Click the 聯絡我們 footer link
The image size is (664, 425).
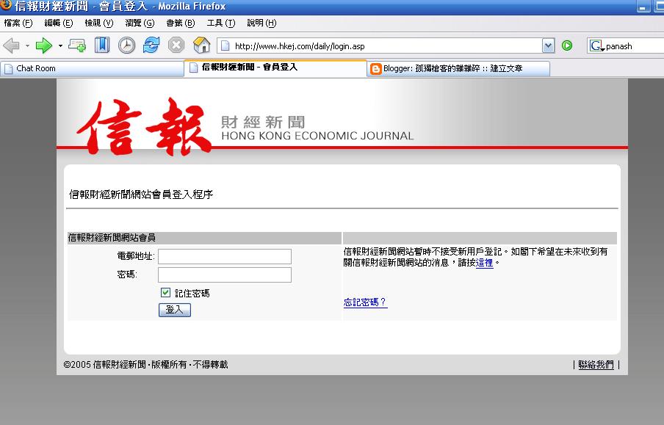tap(596, 365)
